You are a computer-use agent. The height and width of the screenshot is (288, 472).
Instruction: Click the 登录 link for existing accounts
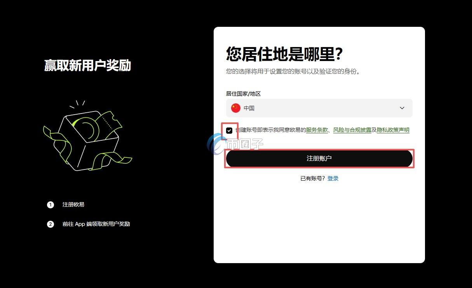pyautogui.click(x=333, y=178)
